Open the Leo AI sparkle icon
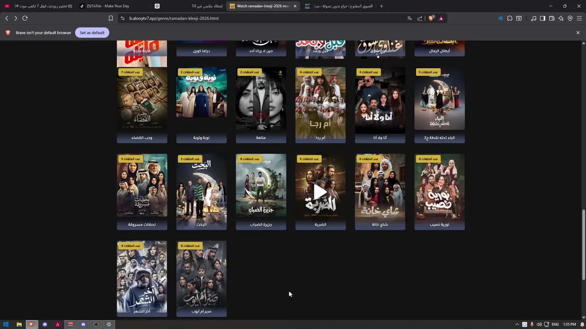The height and width of the screenshot is (329, 586). click(x=561, y=18)
